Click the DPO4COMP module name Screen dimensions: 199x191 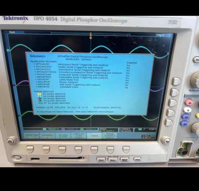coord(44,74)
